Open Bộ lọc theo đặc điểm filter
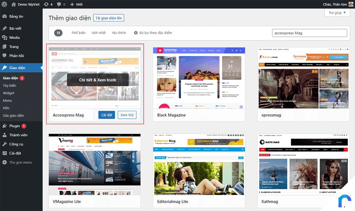Viewport: 355px width, 211px height. click(x=153, y=33)
